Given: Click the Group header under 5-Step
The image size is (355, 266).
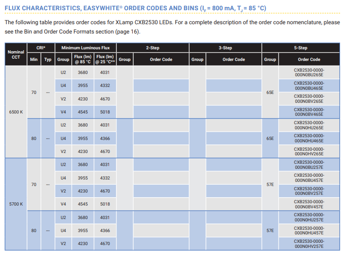Looking at the screenshot, I should coord(270,60).
